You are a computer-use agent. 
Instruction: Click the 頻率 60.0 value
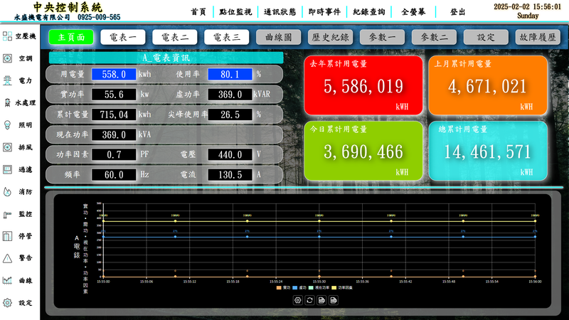point(114,175)
